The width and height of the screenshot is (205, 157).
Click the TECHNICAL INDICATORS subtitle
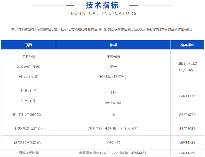tap(102, 13)
